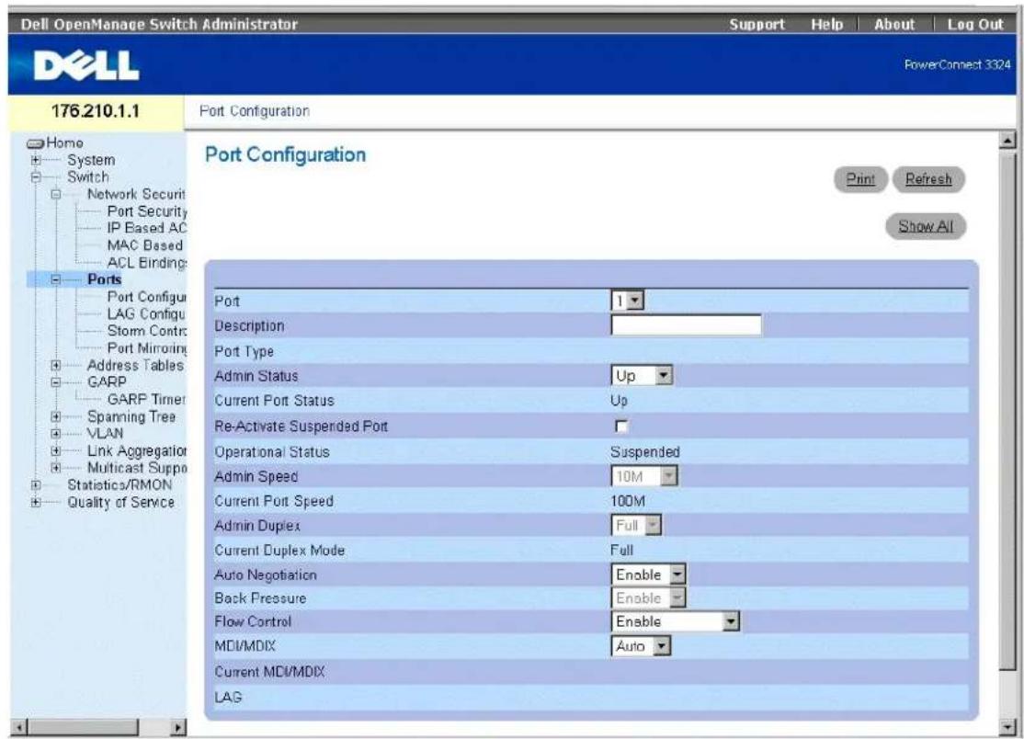The image size is (1024, 739).
Task: Click Log Out in top bar
Action: 975,24
